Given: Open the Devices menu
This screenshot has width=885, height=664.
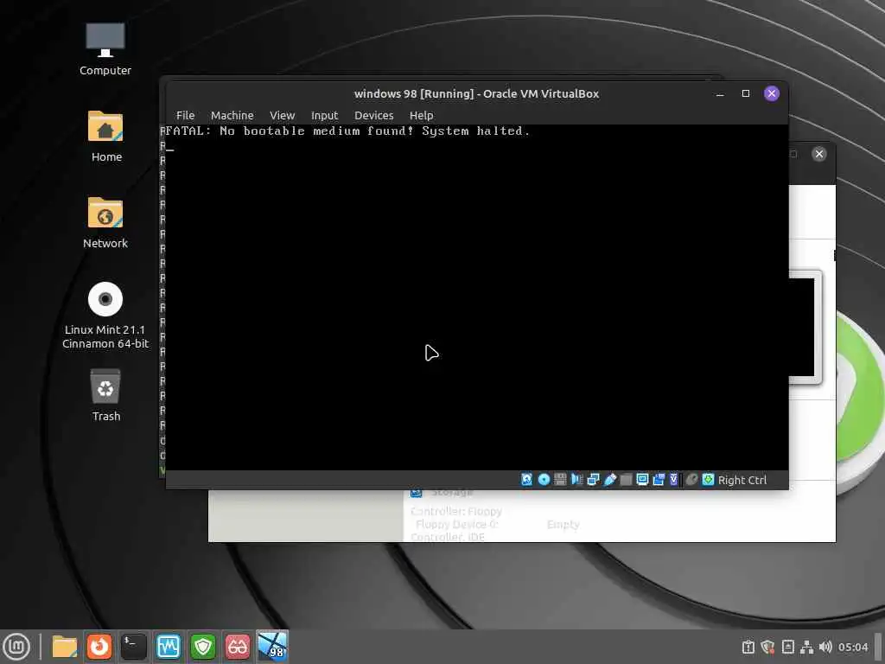Looking at the screenshot, I should (x=373, y=115).
